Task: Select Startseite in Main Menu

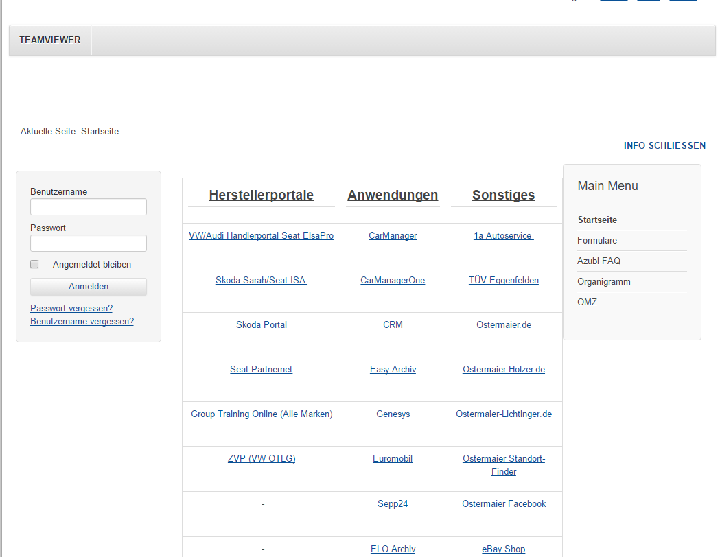Action: click(x=597, y=220)
